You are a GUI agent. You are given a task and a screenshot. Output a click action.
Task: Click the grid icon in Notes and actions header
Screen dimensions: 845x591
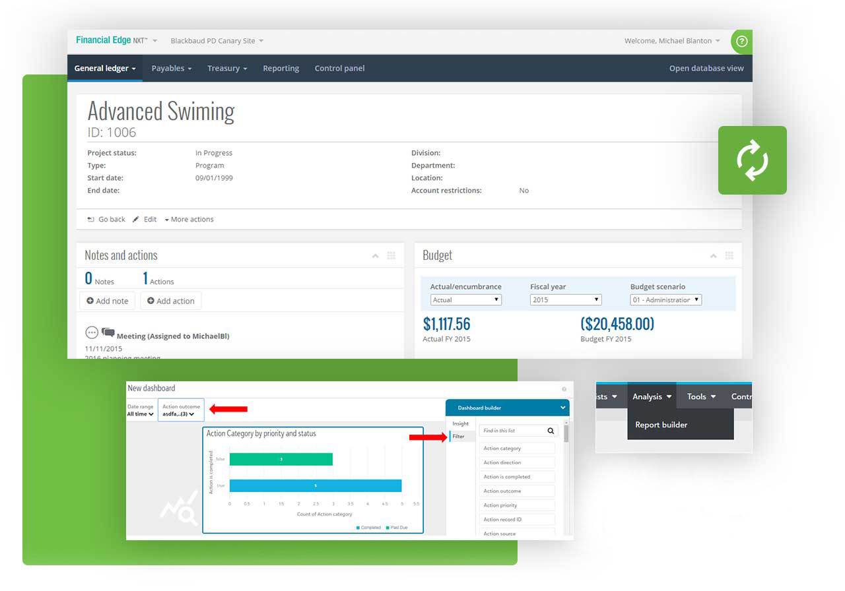[x=391, y=256]
